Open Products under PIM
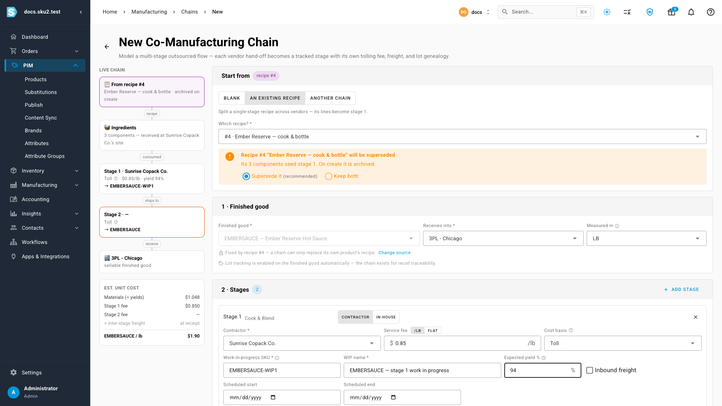Screen dimensions: 722x406 [x=36, y=79]
